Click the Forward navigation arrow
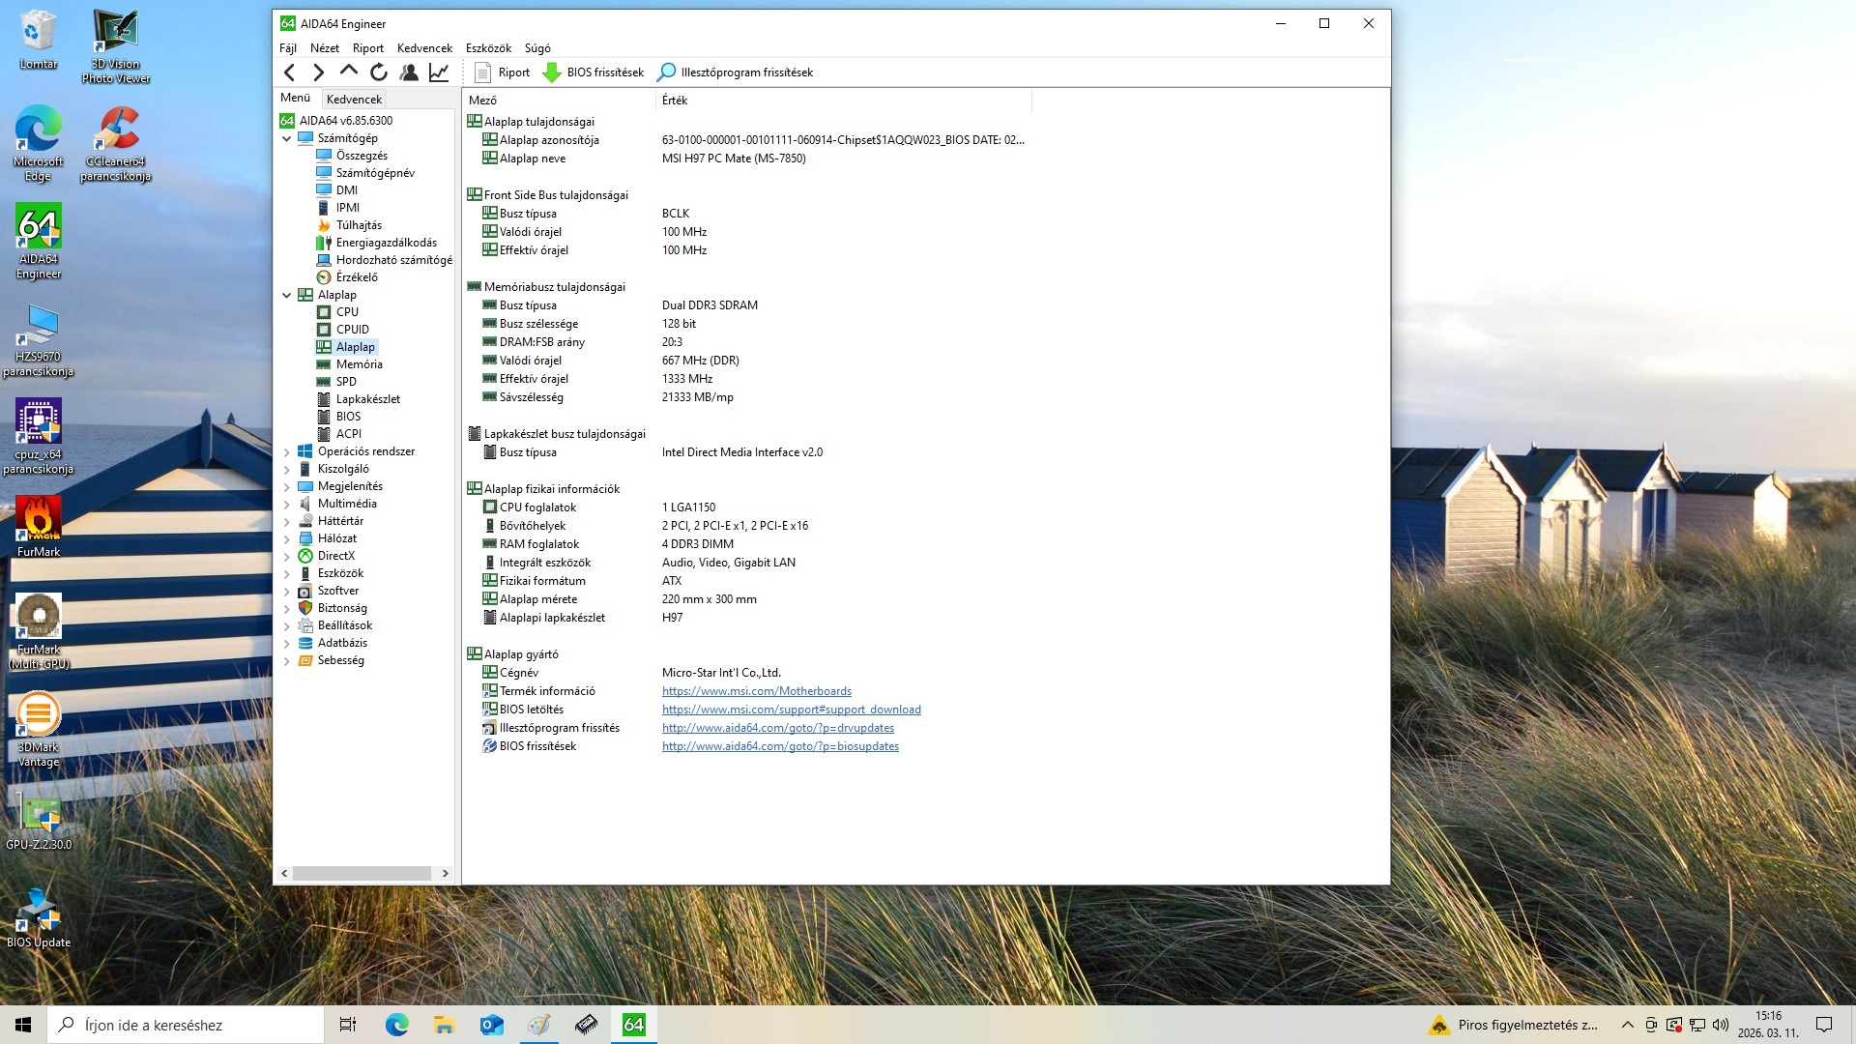The image size is (1856, 1044). point(318,72)
